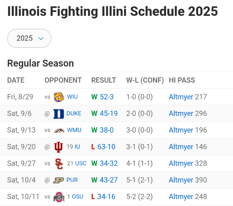Open the 34-16 Ohio State result
233x206 pixels.
[106, 197]
